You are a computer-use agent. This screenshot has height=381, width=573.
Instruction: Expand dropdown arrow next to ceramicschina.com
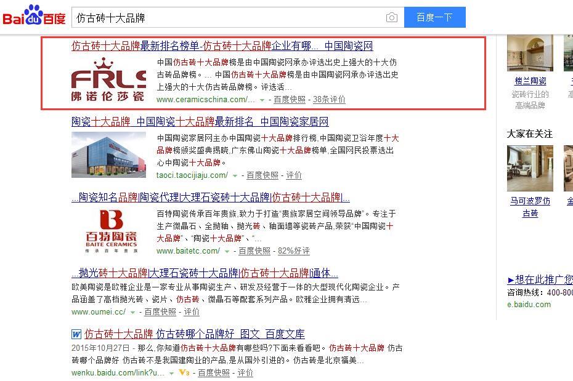[x=262, y=100]
